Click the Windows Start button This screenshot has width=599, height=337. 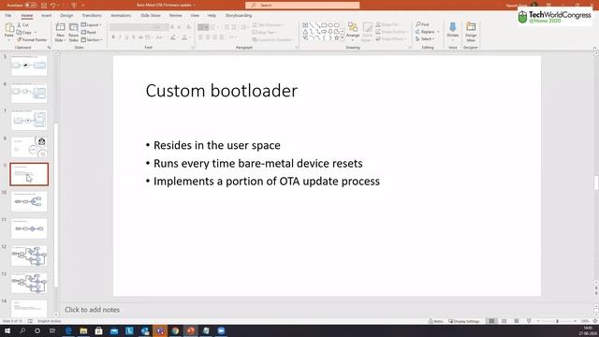(x=7, y=330)
